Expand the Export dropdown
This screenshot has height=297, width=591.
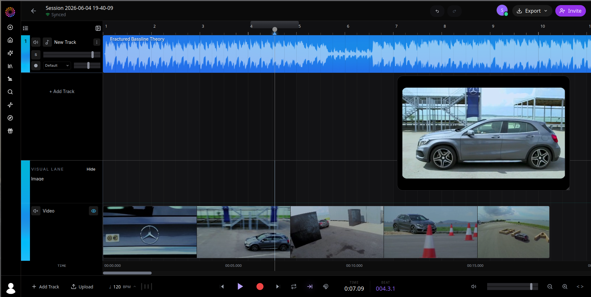(532, 11)
